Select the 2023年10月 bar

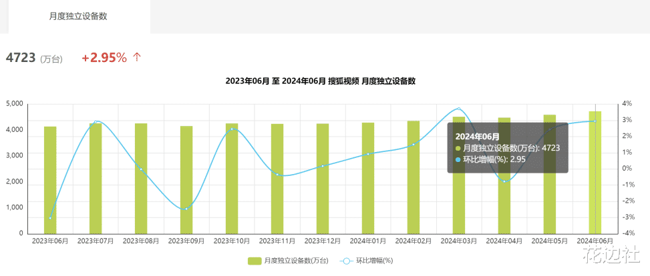(232, 179)
